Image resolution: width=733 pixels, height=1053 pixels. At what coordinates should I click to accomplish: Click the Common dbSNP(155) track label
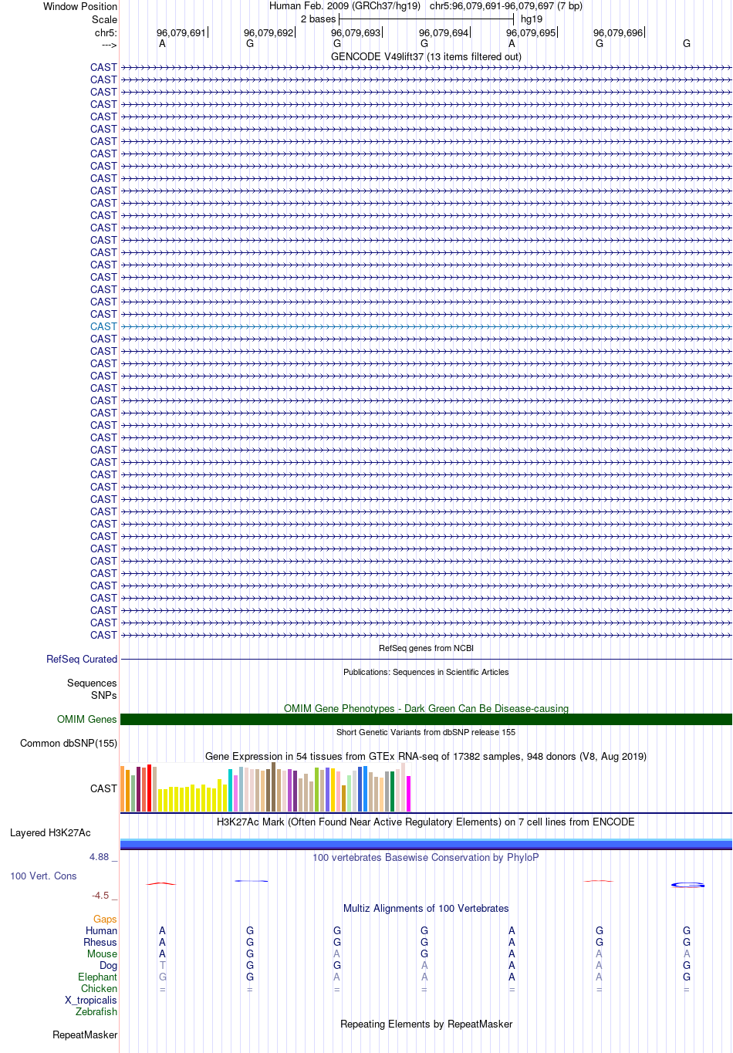click(69, 743)
